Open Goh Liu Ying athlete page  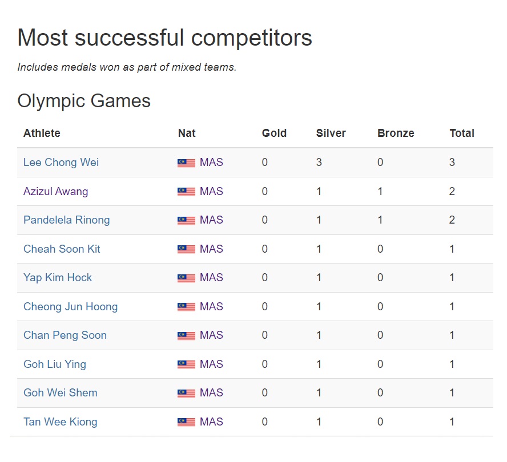click(x=55, y=364)
